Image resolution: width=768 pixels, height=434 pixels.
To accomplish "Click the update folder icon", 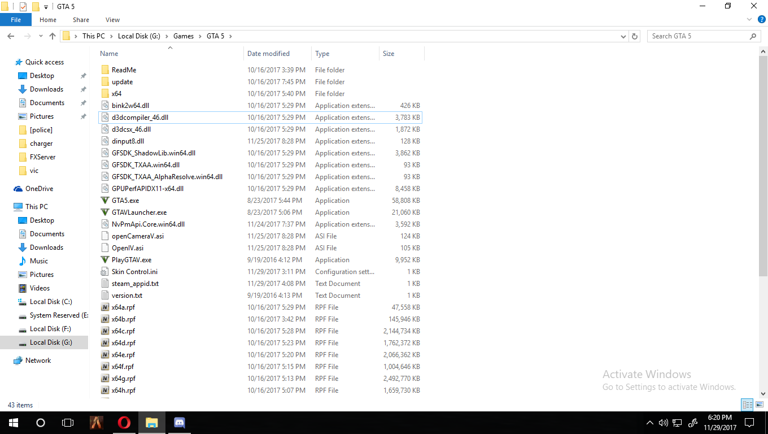I will coord(105,82).
